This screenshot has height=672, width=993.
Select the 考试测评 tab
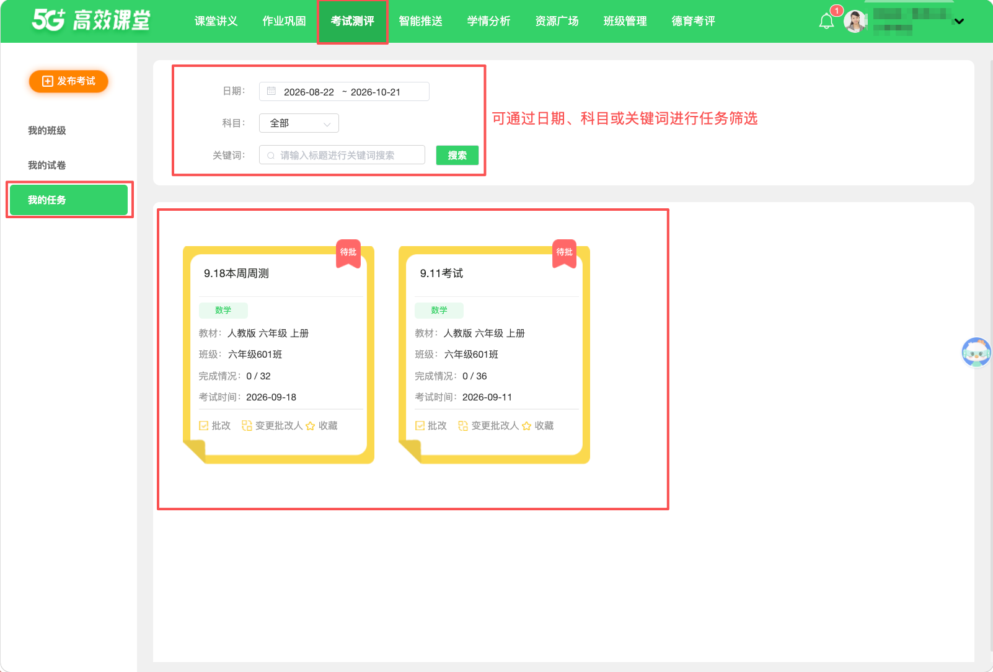pyautogui.click(x=353, y=21)
